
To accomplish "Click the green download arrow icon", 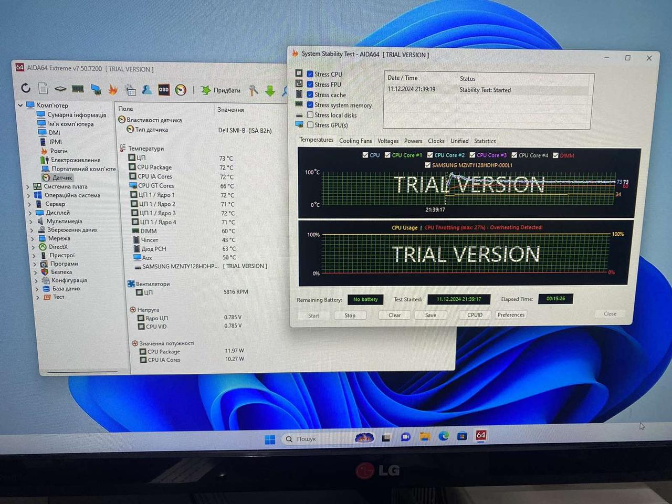I will [270, 91].
